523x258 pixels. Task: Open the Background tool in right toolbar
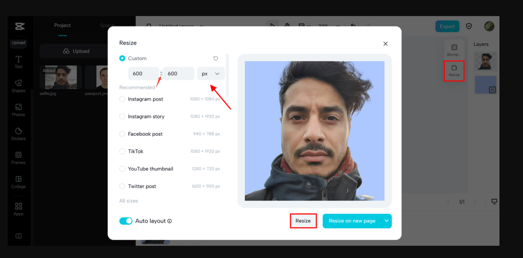click(x=454, y=50)
